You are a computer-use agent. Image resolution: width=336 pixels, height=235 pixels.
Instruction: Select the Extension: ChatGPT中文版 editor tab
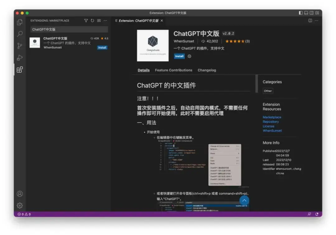tap(138, 21)
